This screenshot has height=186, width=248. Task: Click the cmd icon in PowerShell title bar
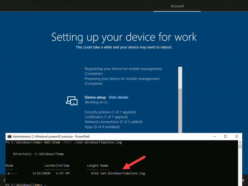click(x=9, y=136)
